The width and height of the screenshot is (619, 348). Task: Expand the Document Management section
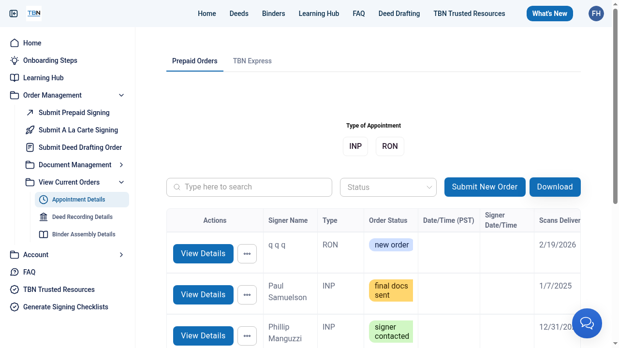tap(121, 165)
